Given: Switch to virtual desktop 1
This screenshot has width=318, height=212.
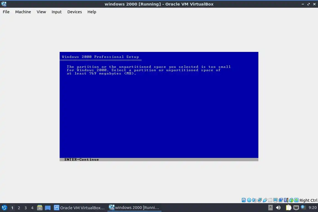Looking at the screenshot, I should 12,208.
